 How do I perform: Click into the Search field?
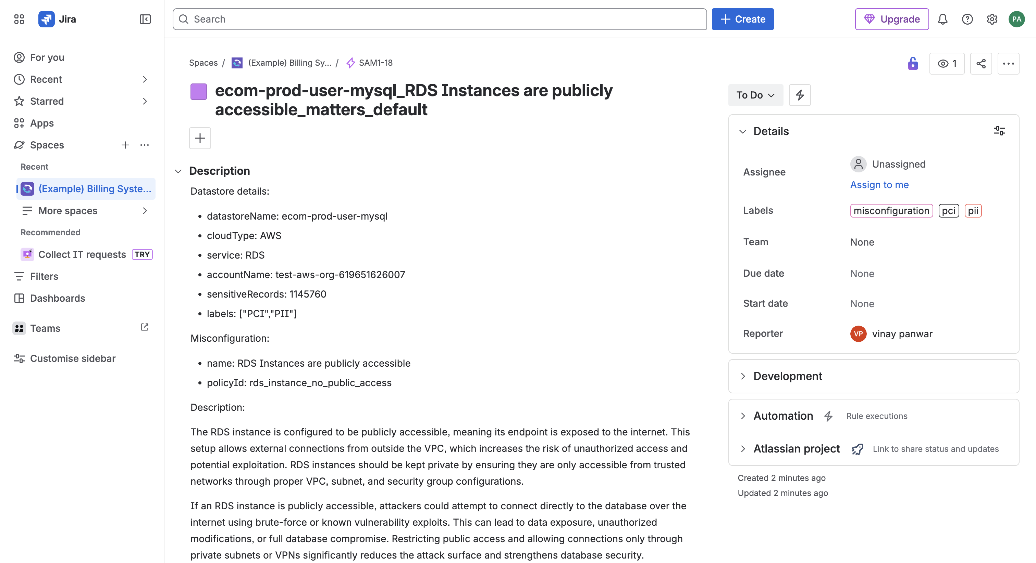(x=439, y=19)
